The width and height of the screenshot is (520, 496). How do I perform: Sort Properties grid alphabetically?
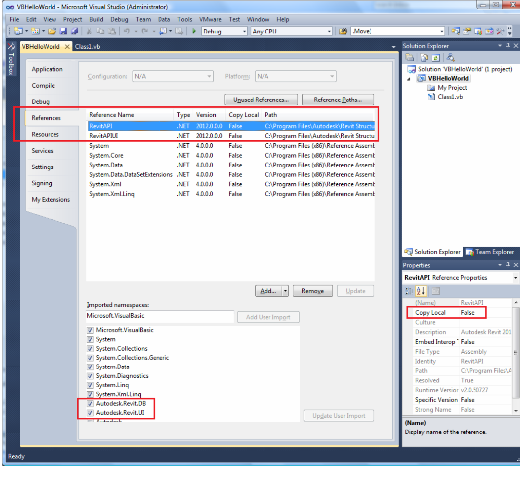click(x=420, y=291)
